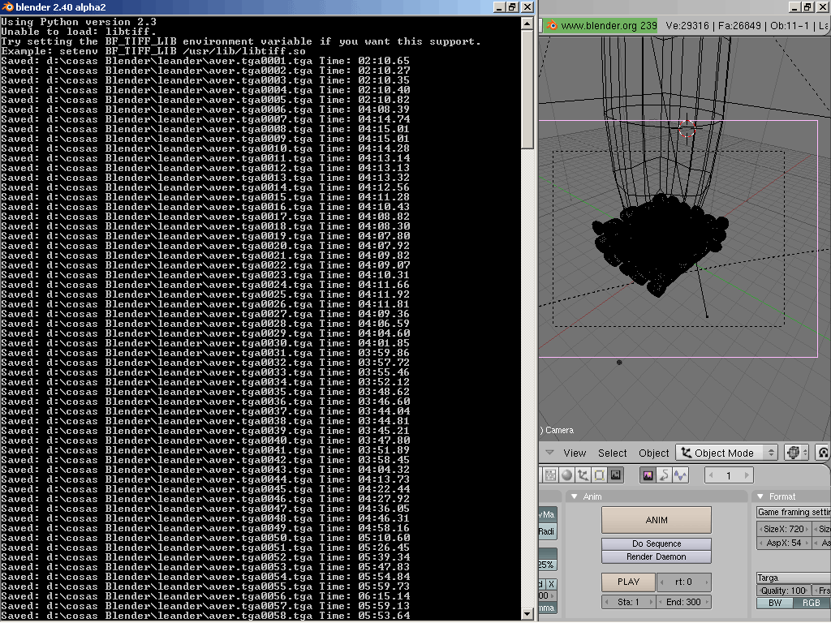Image resolution: width=831 pixels, height=623 pixels.
Task: Click the black mesh object in viewport
Action: pos(660,243)
